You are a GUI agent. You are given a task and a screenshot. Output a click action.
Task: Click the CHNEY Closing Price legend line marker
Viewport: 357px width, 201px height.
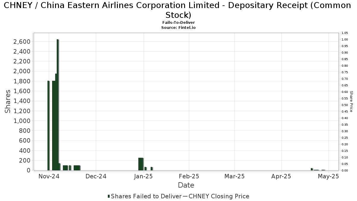(x=185, y=196)
